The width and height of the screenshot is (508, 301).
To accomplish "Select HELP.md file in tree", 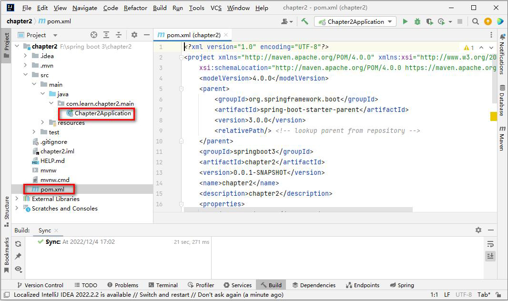I will (48, 161).
